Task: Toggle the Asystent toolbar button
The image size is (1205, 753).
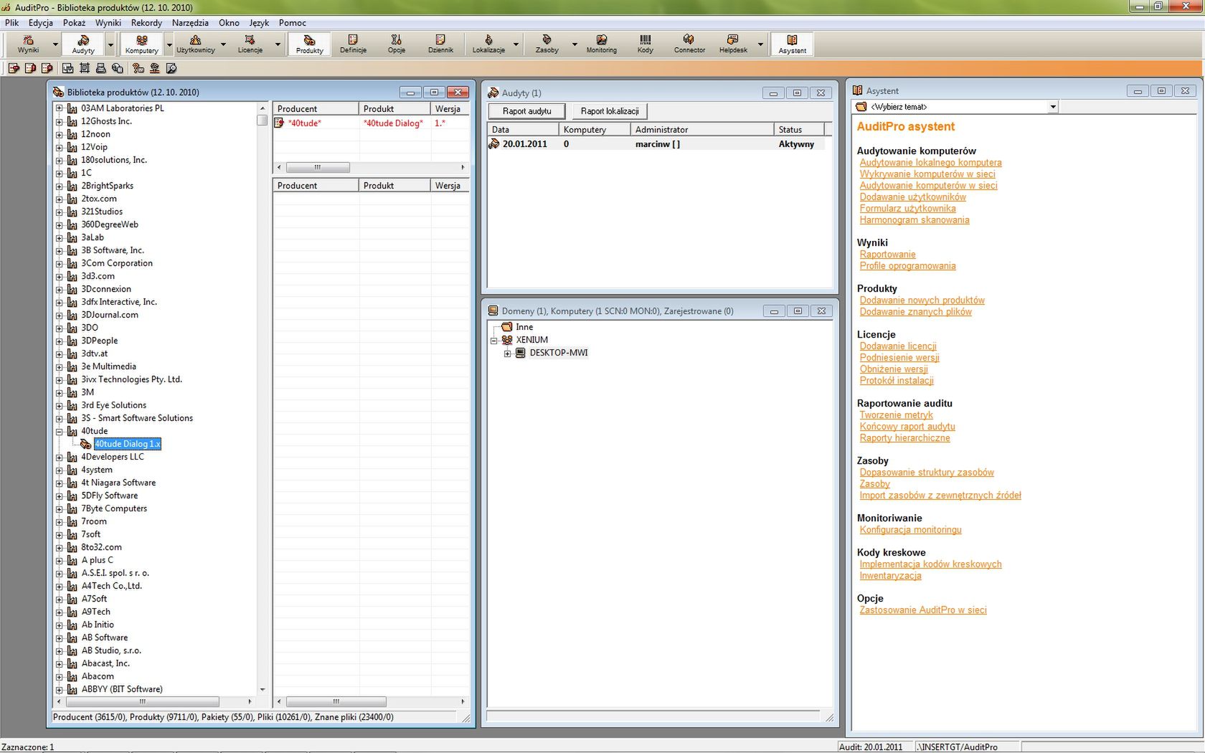Action: point(792,44)
